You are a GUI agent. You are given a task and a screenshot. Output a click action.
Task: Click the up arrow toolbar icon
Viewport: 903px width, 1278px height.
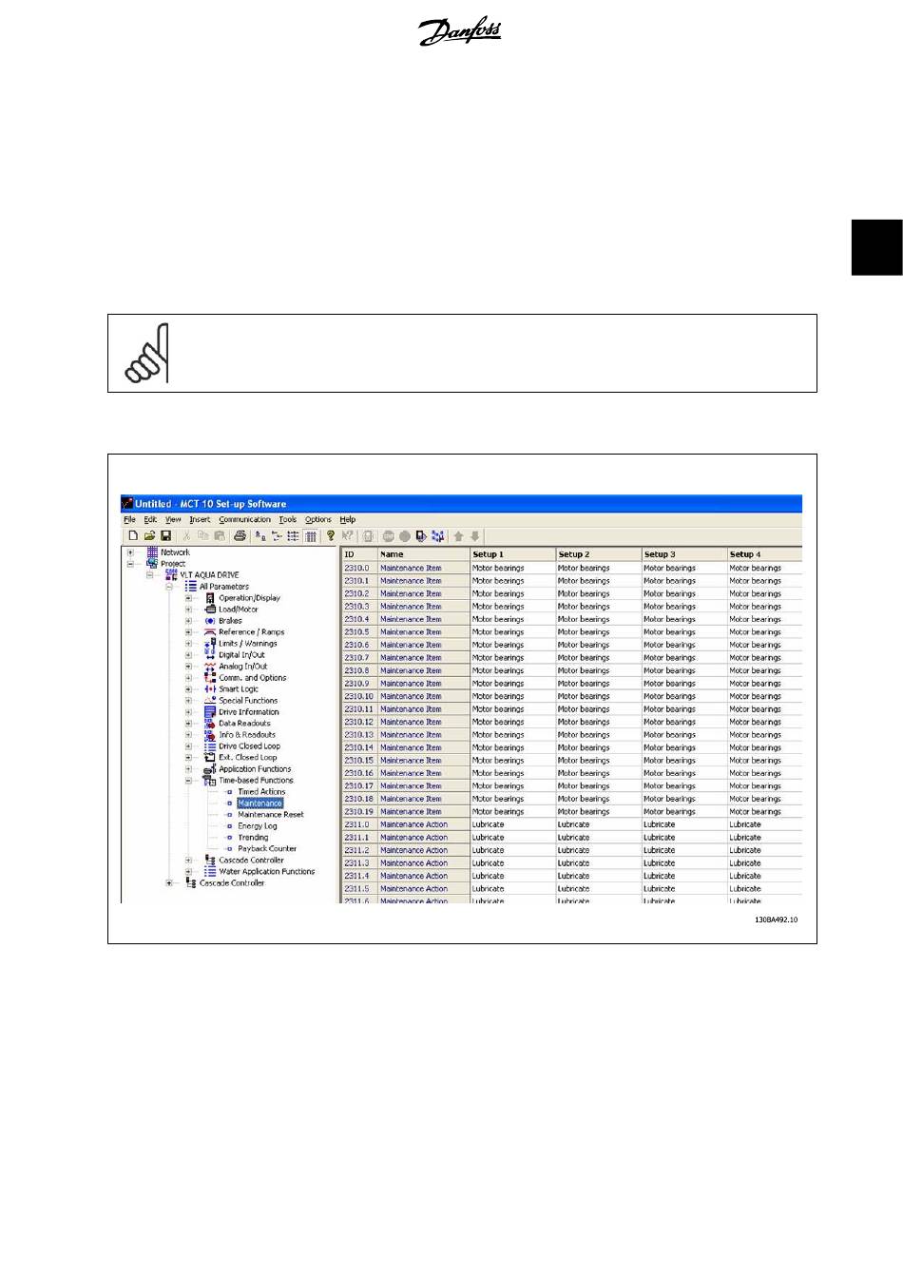tap(458, 536)
